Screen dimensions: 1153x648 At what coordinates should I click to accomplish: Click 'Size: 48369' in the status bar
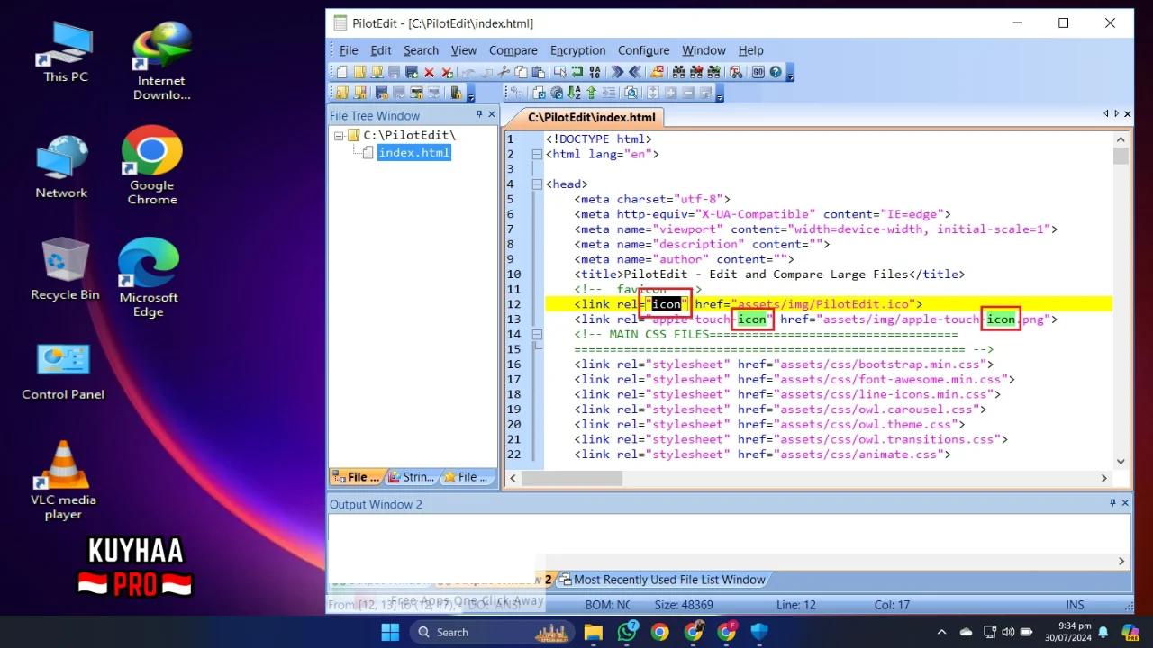tap(683, 605)
